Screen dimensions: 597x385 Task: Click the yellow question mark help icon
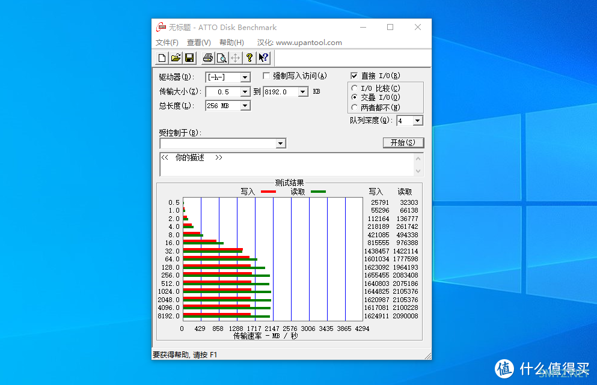tap(250, 58)
